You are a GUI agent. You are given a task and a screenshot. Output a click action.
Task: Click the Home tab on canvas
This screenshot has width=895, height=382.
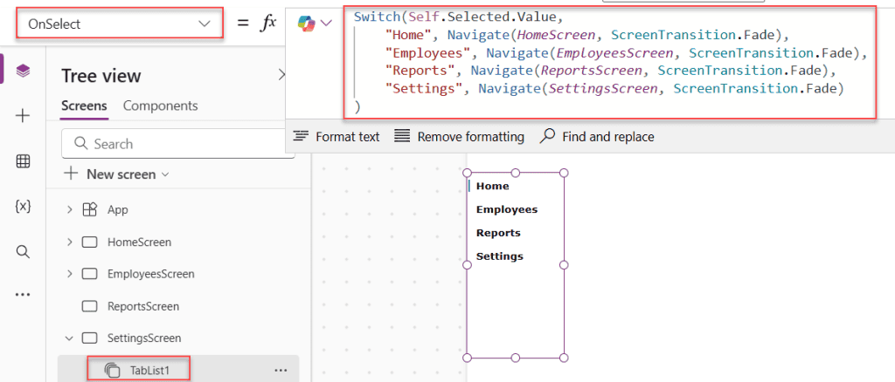pyautogui.click(x=492, y=186)
